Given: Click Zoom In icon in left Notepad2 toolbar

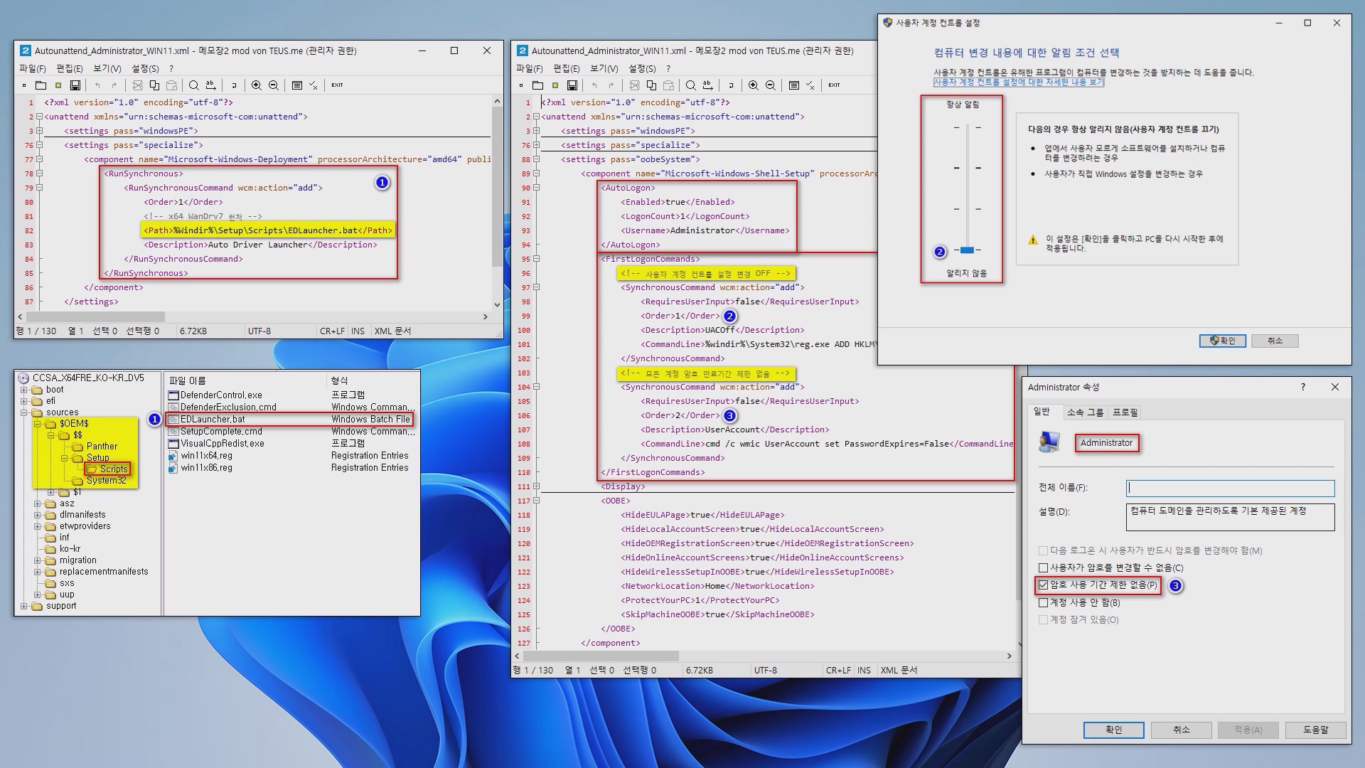Looking at the screenshot, I should (257, 85).
